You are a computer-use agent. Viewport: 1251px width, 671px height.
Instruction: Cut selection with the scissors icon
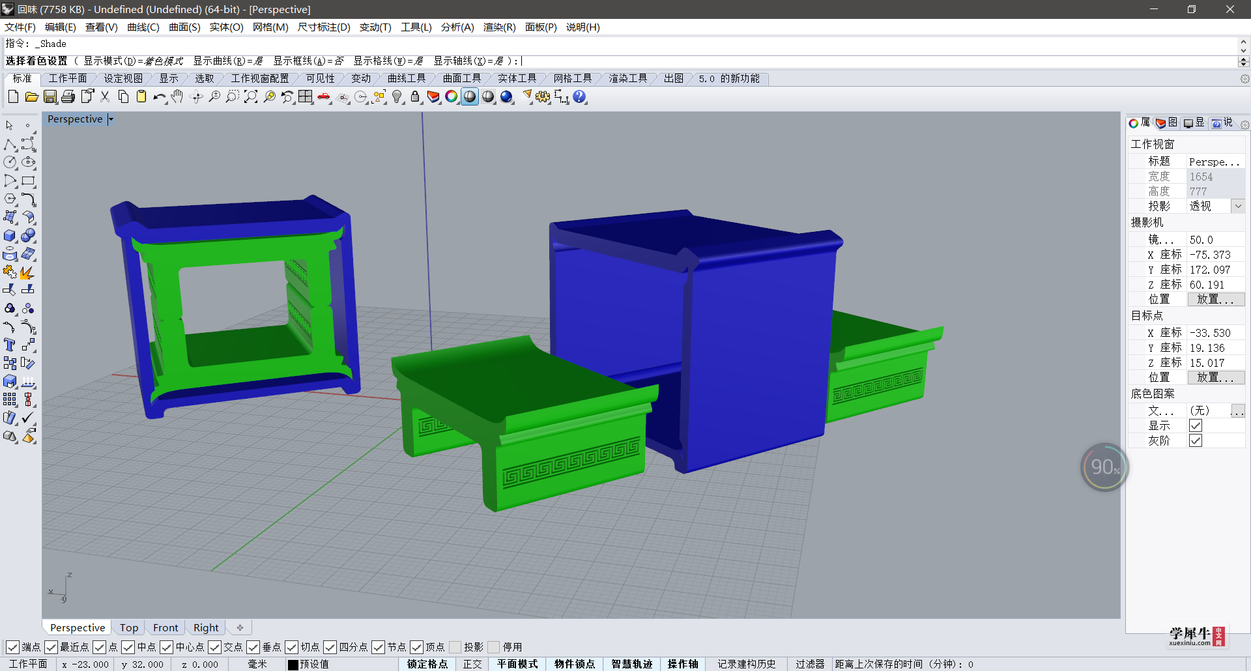[105, 97]
